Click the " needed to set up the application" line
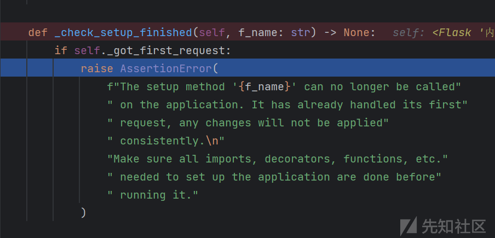This screenshot has width=495, height=238. (274, 177)
